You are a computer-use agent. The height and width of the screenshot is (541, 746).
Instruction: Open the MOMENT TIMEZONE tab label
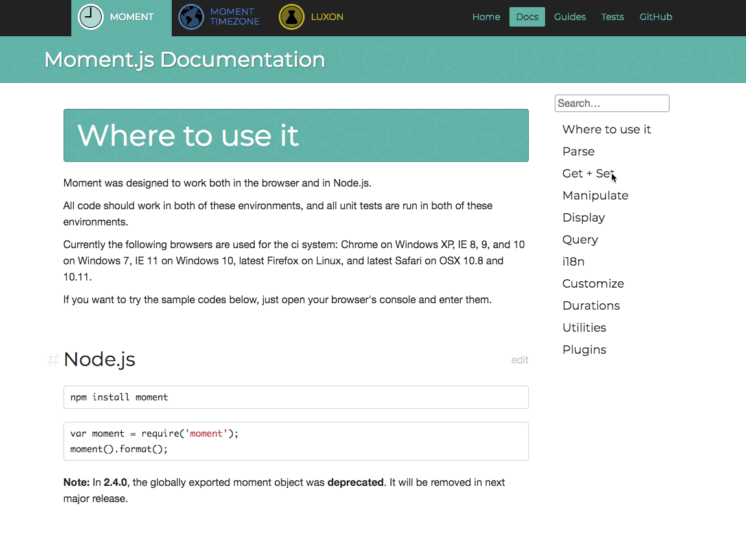235,17
